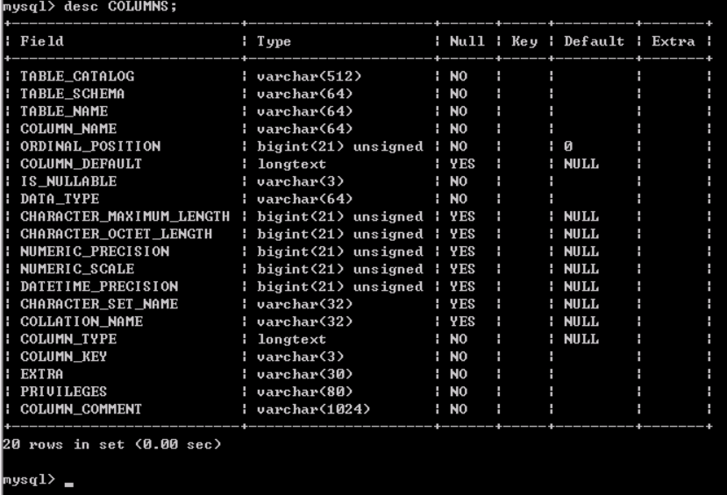Select the ORDINAL_POSITION field name
727x495 pixels.
[90, 146]
